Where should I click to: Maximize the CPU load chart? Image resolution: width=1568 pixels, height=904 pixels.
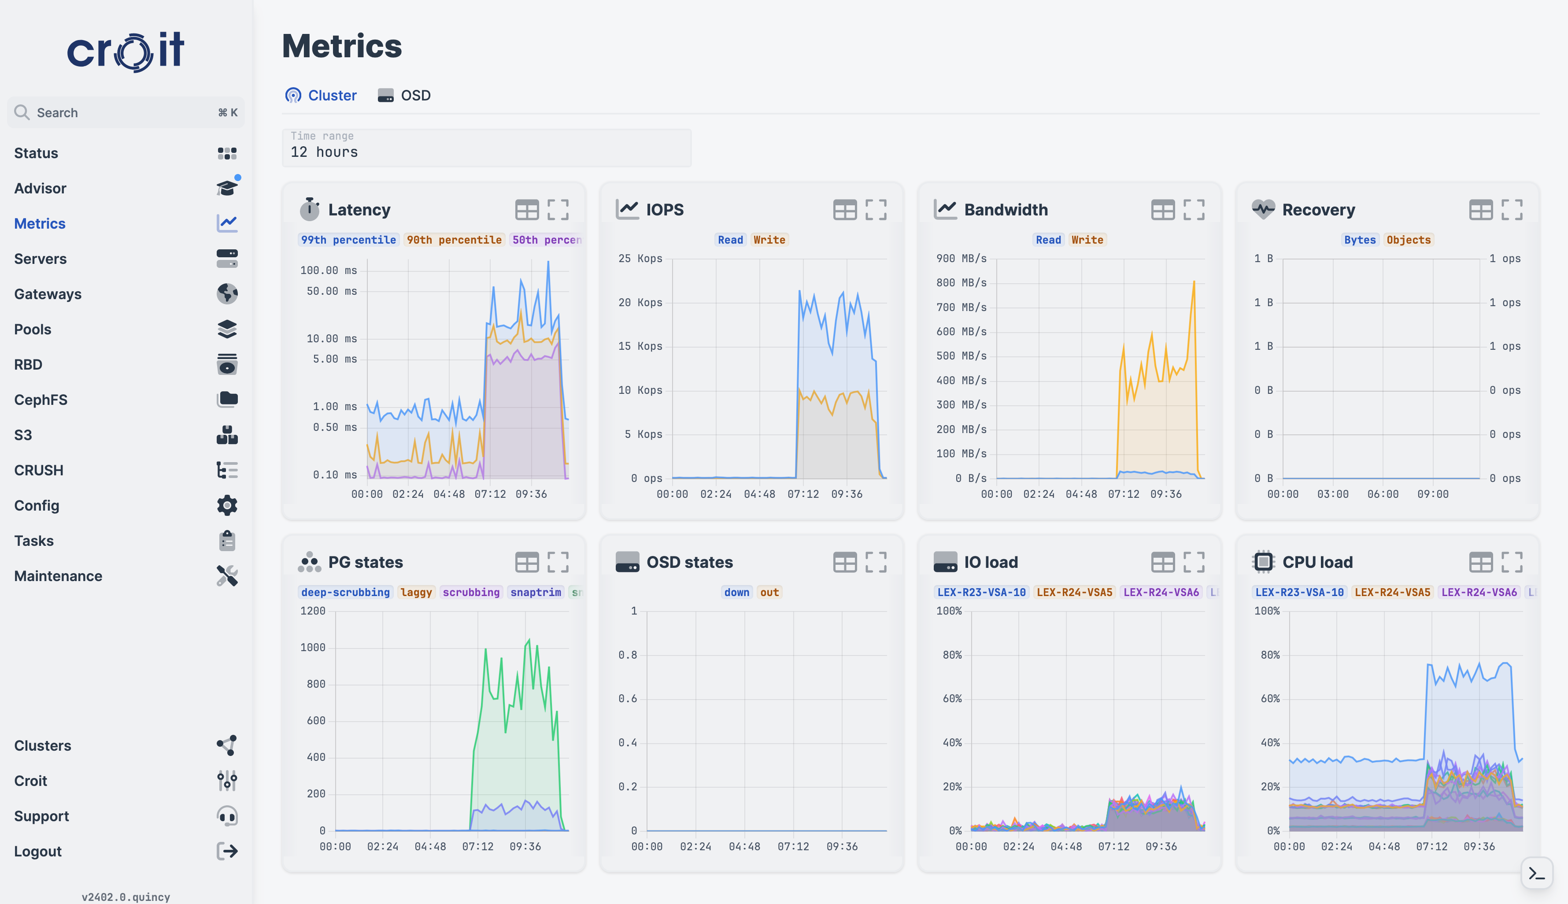point(1512,563)
